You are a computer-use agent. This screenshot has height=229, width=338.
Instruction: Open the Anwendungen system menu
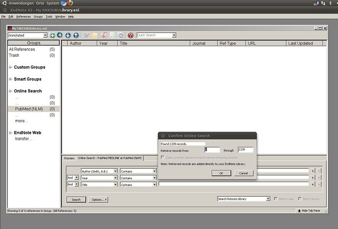coord(21,3)
